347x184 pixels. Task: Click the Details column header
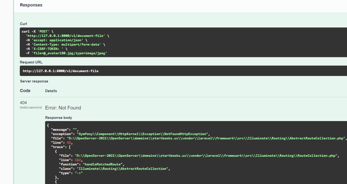pyautogui.click(x=51, y=91)
